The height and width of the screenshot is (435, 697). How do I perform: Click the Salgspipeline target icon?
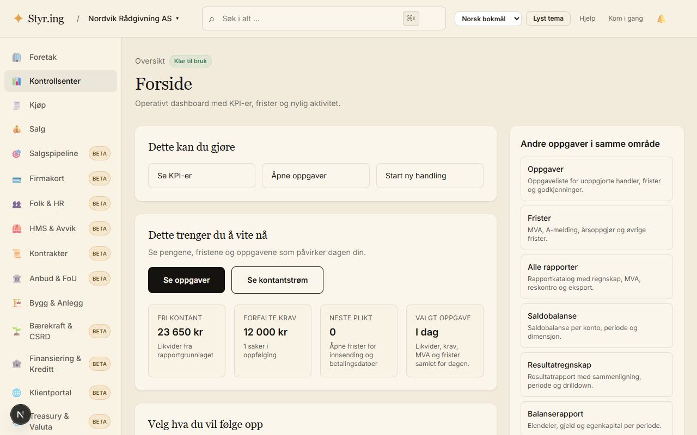coord(17,153)
